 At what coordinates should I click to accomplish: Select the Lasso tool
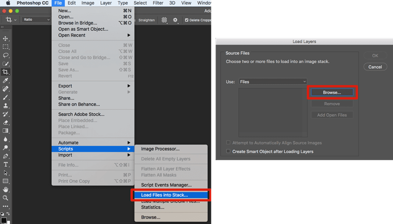tap(5, 55)
